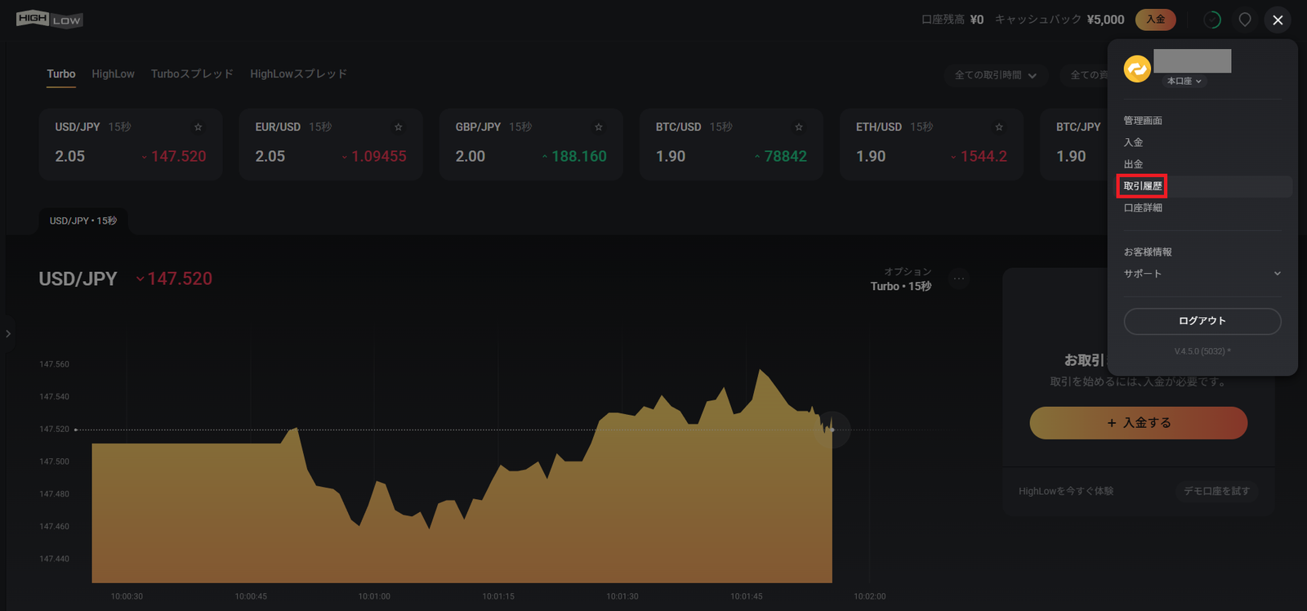This screenshot has height=611, width=1307.
Task: Open the 本口座 account switcher dropdown
Action: click(1184, 81)
